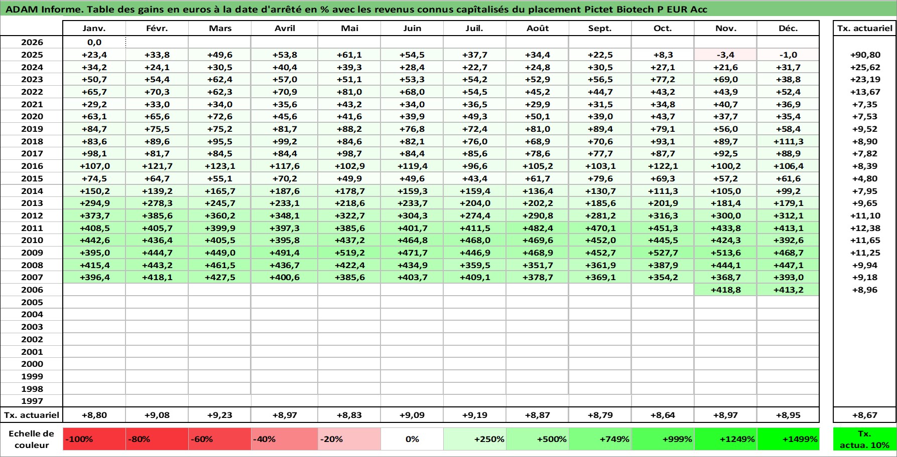Click the +90,80 actuarial rate for 2025
Screen dimensions: 897x457
pyautogui.click(x=864, y=55)
